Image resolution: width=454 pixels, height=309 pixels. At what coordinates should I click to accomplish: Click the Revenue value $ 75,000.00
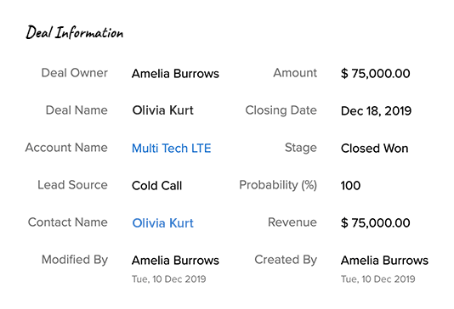[375, 223]
